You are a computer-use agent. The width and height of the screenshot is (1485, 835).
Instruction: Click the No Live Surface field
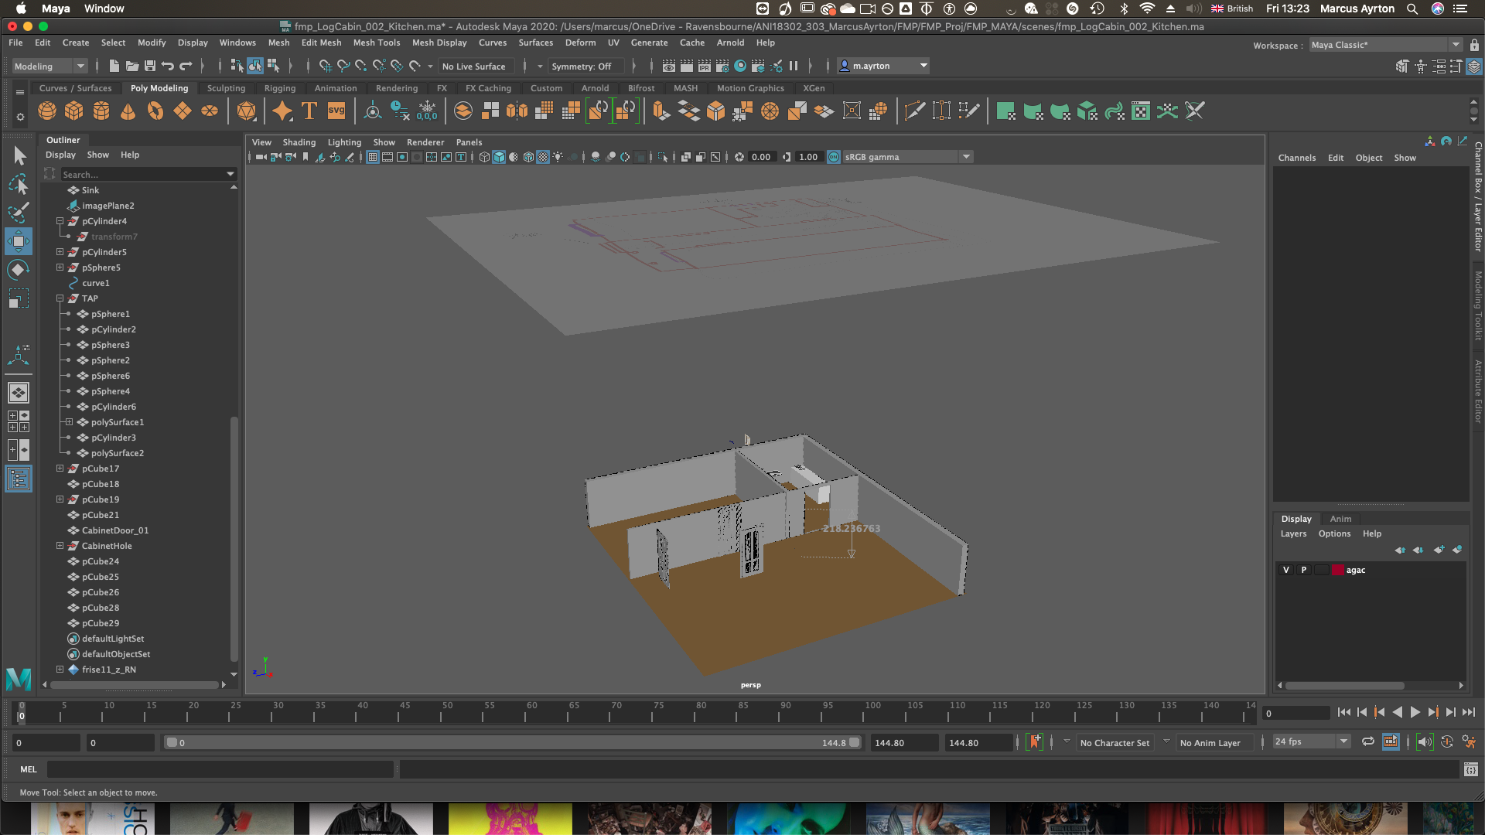click(x=473, y=66)
